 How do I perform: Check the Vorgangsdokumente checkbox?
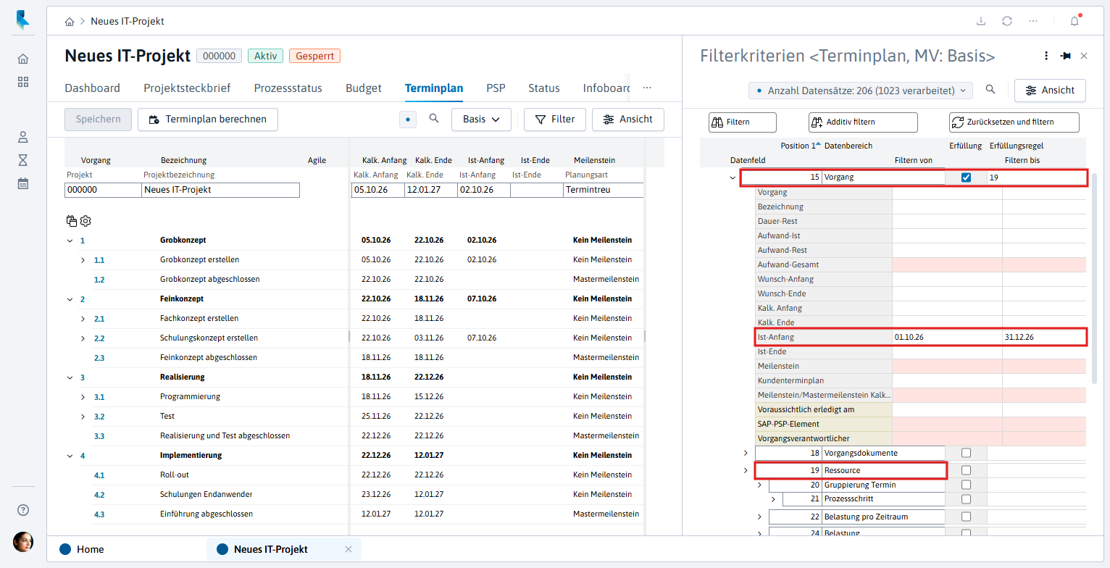pyautogui.click(x=966, y=453)
